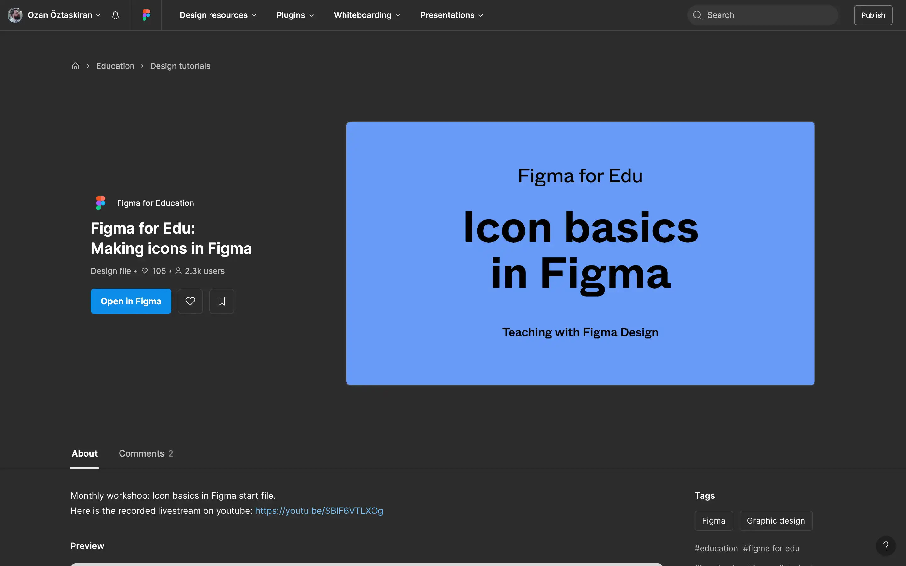The width and height of the screenshot is (906, 566).
Task: Click the #education hashtag
Action: coord(716,548)
